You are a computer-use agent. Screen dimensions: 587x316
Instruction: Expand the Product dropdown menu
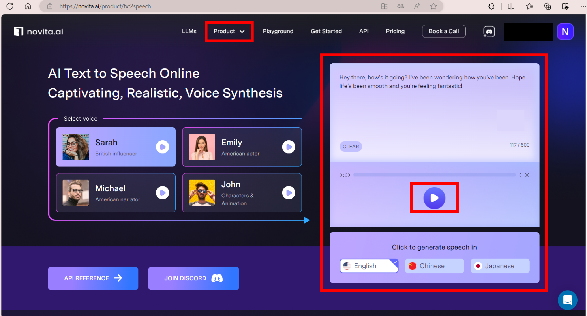229,32
